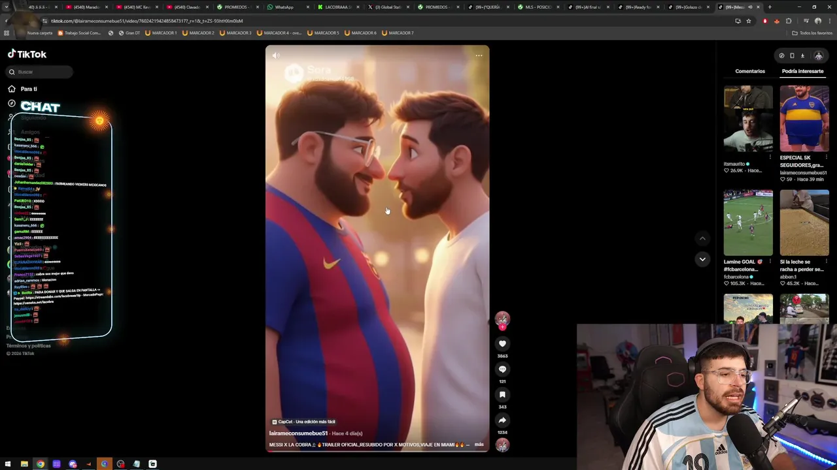
Task: Share the video using the arrow icon
Action: 502,420
